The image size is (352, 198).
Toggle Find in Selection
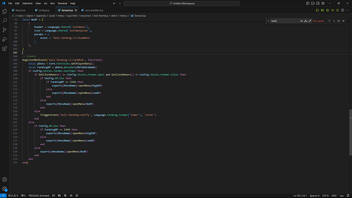[339, 21]
